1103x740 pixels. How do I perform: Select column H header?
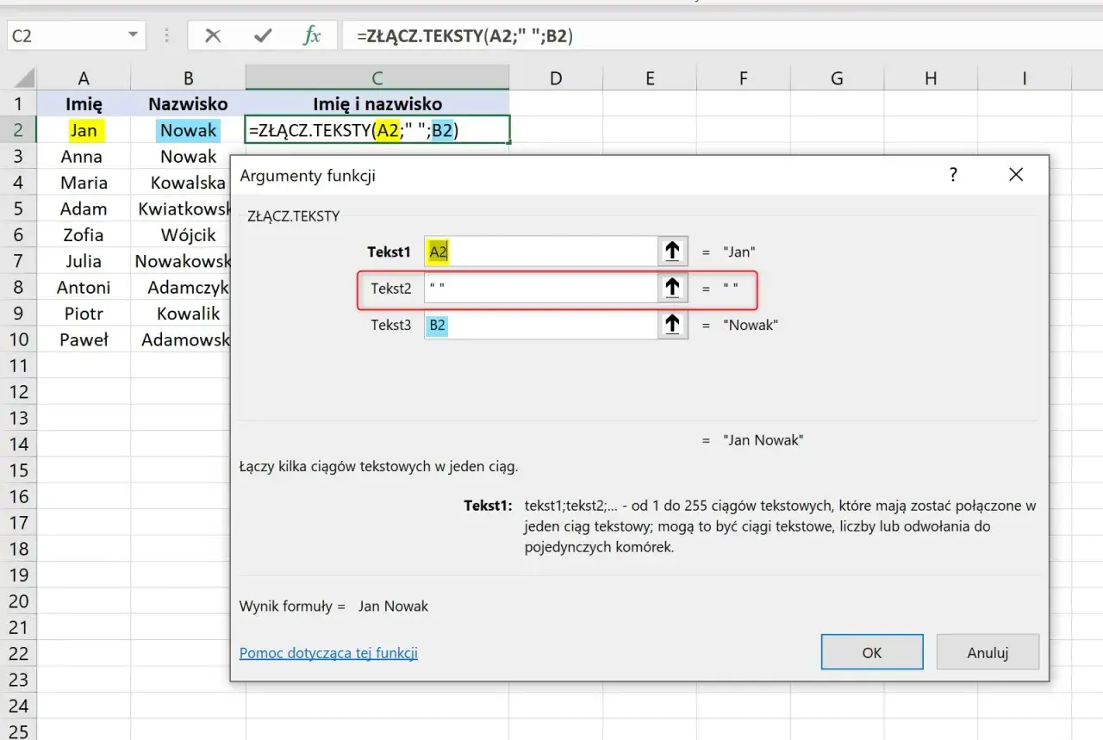pos(931,78)
